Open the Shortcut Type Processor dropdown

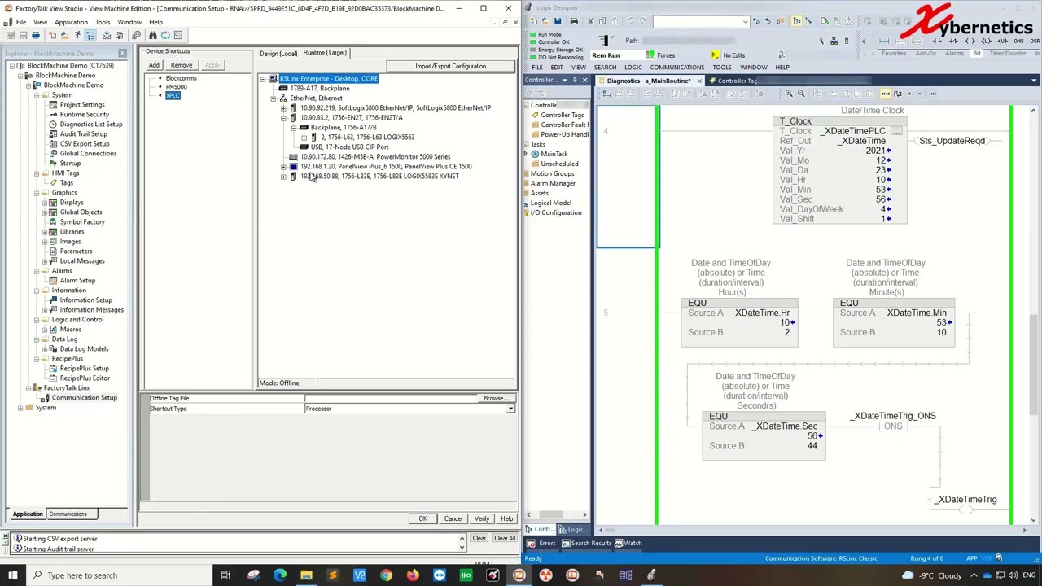click(510, 409)
